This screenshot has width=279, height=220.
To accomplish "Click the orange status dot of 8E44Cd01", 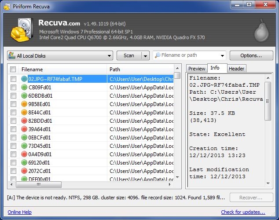I will (24, 112).
